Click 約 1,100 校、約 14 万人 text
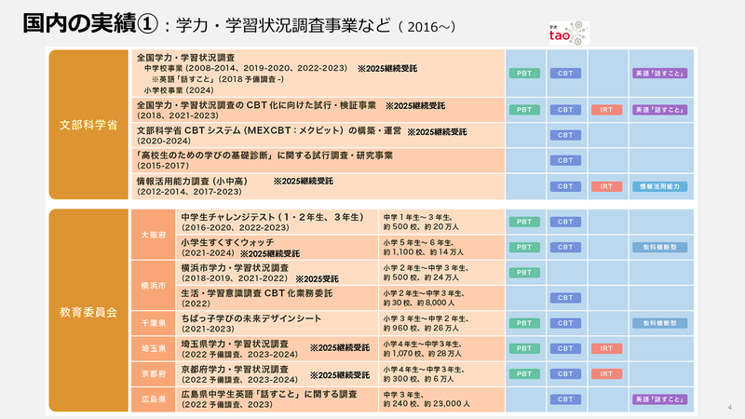Screen dimensions: 745x419 coord(424,252)
